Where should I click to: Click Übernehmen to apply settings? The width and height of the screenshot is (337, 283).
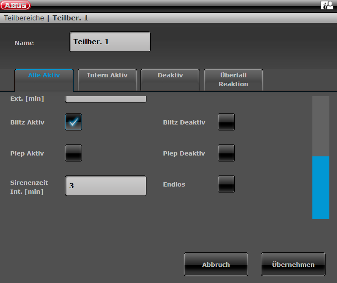tap(293, 264)
